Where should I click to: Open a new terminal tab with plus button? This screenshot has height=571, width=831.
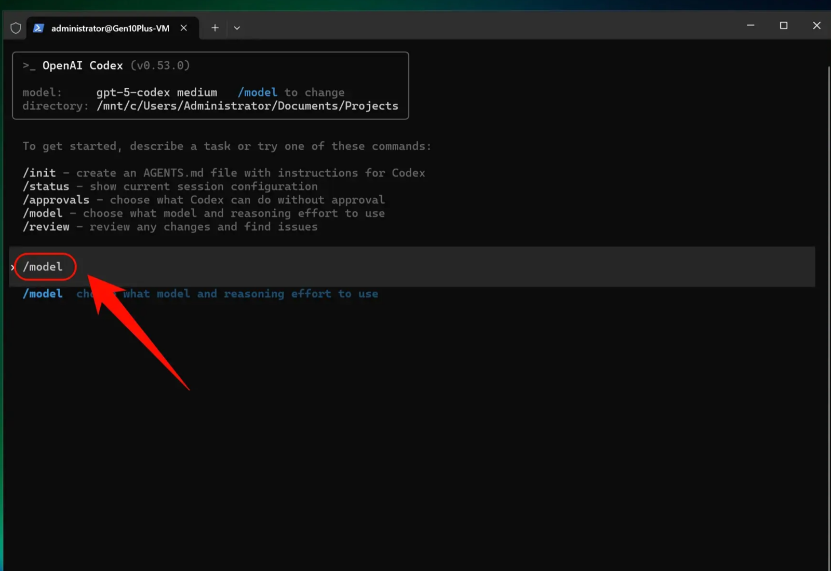(x=215, y=28)
